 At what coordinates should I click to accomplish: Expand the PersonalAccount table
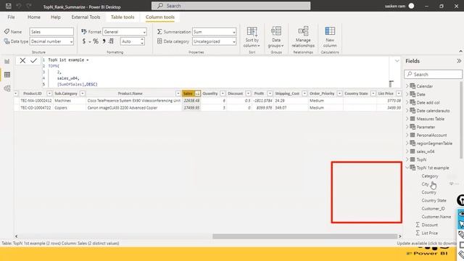pyautogui.click(x=407, y=135)
